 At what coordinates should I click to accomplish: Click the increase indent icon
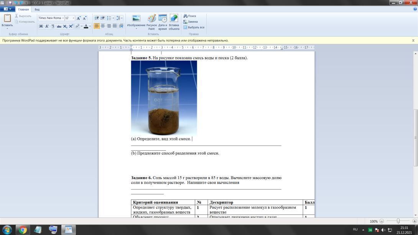[103, 18]
